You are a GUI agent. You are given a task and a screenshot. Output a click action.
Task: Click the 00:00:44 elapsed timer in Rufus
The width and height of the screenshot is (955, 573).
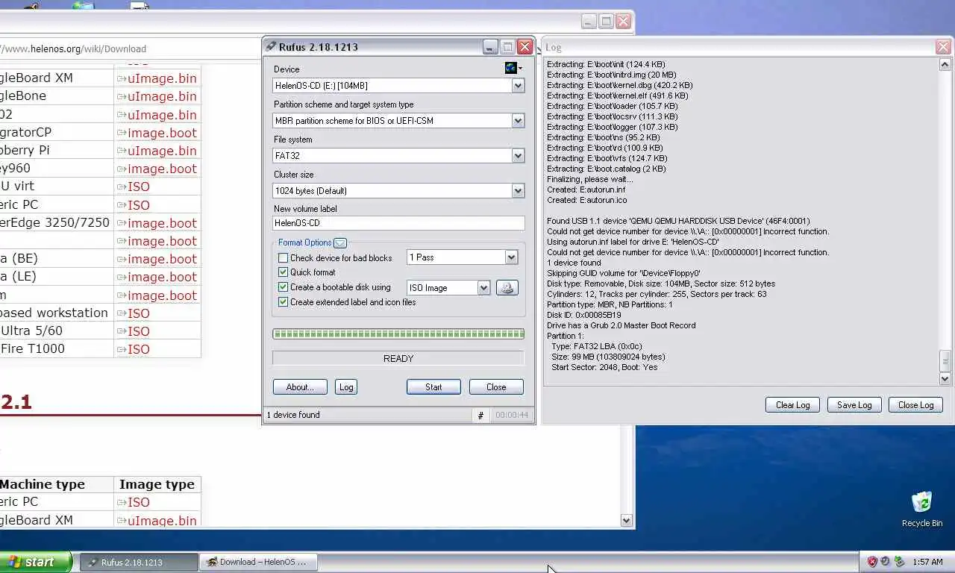[x=512, y=416]
